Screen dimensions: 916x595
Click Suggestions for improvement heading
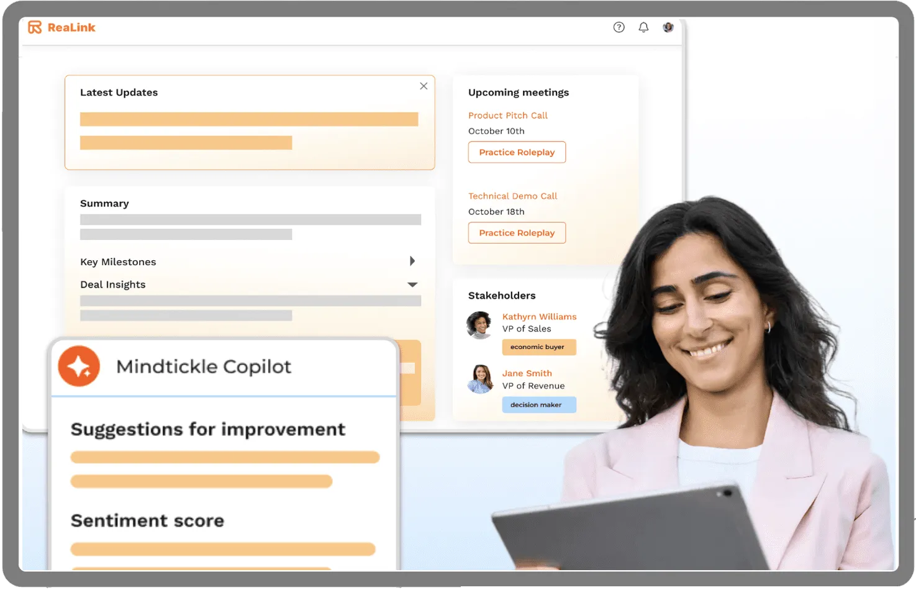point(208,429)
